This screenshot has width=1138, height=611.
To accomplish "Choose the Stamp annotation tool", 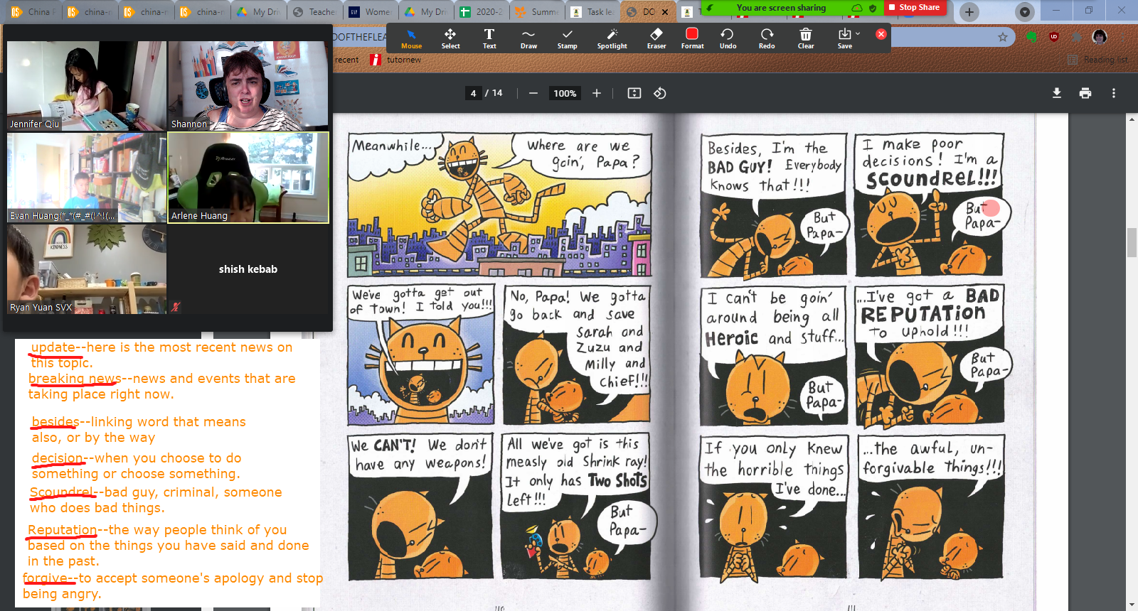I will pos(567,38).
